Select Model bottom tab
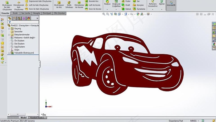This screenshot has height=122, width=216. tap(23, 118)
